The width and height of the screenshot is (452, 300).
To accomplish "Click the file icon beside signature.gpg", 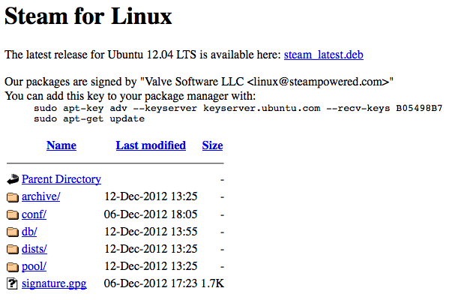I will [13, 283].
